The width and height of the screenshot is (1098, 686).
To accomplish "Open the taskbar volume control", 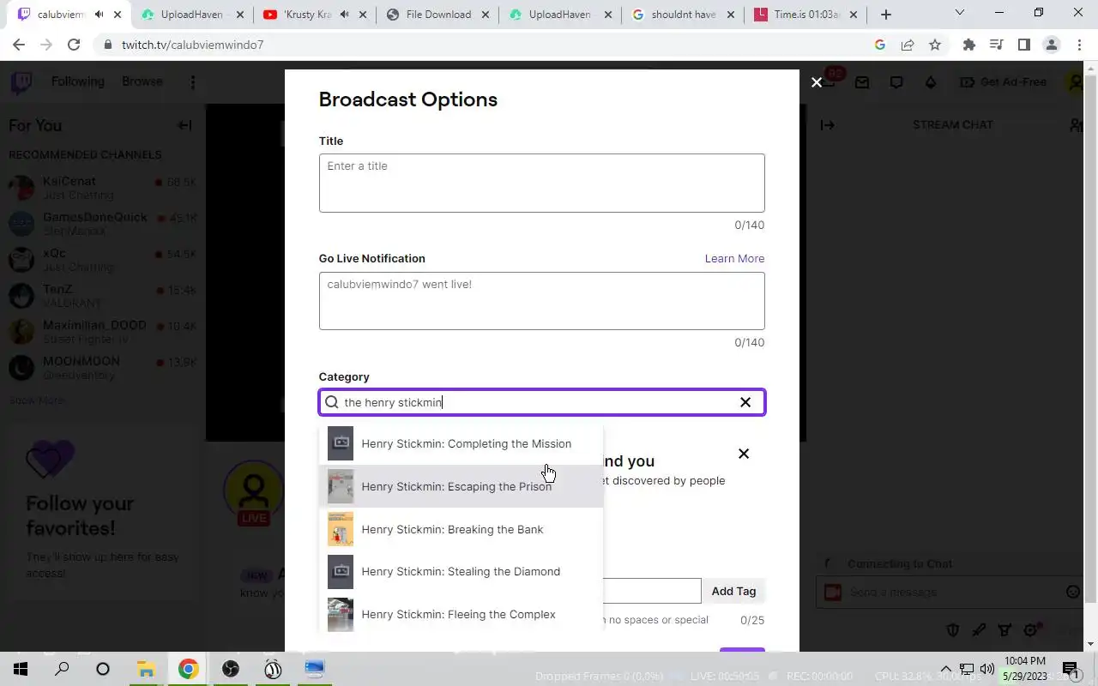I will click(x=987, y=669).
